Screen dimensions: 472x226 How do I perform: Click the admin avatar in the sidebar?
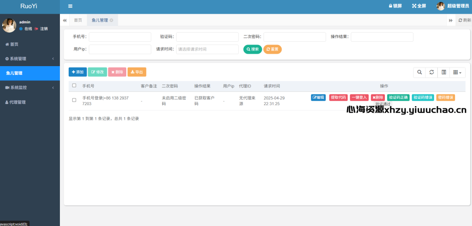(x=9, y=25)
